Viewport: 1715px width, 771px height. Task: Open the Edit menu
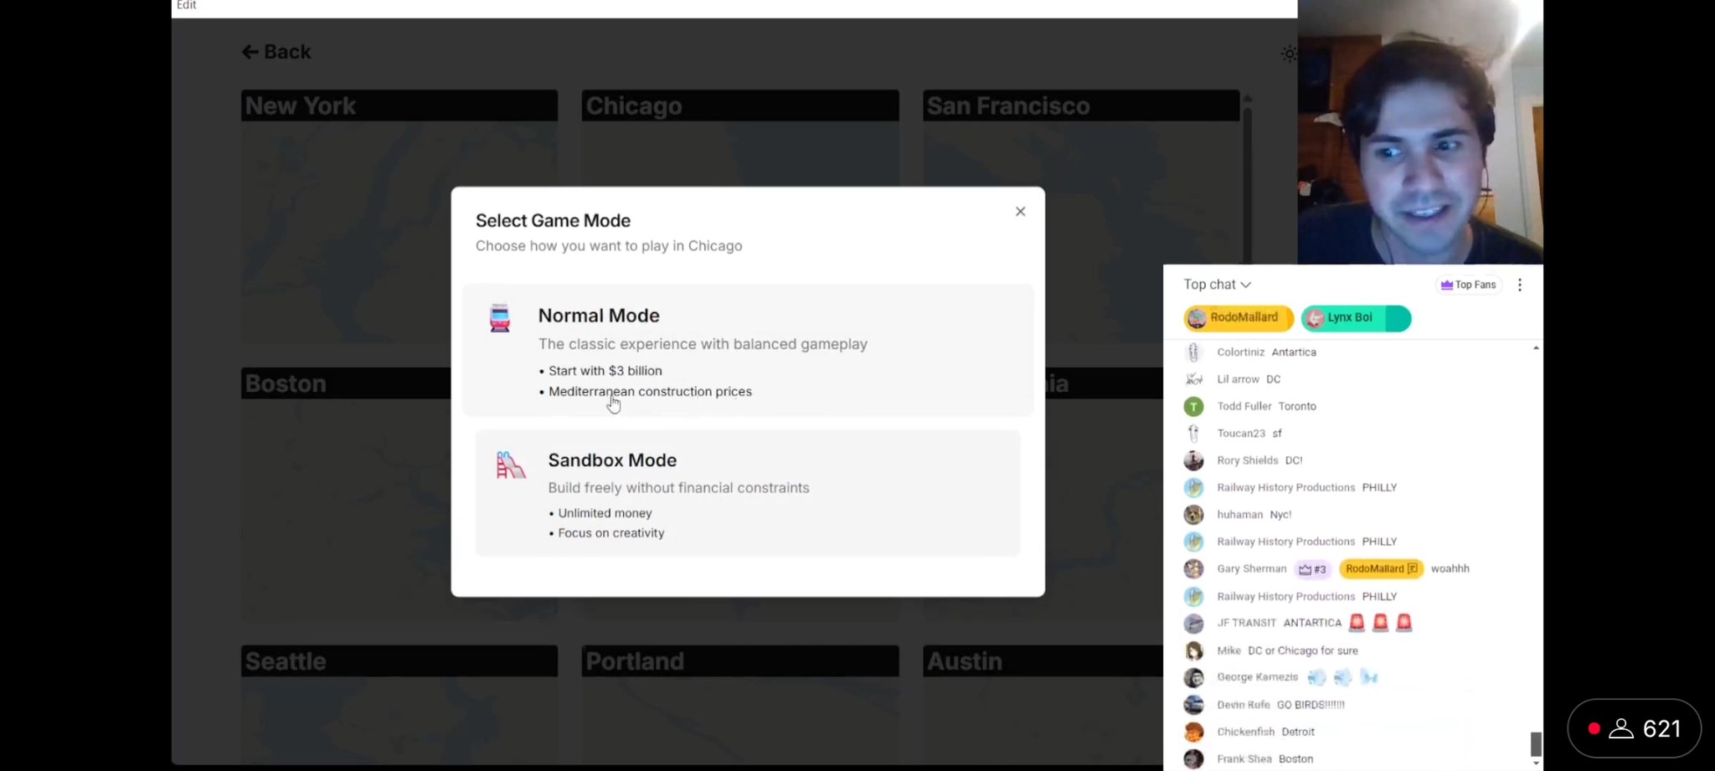click(186, 6)
